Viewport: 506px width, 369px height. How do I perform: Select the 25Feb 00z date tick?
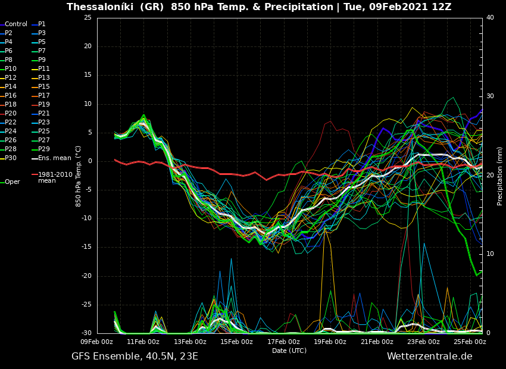(470, 342)
